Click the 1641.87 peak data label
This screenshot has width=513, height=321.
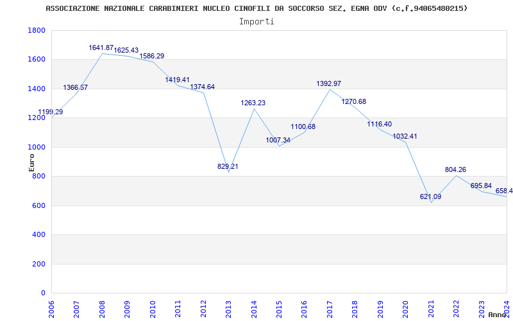coord(101,48)
